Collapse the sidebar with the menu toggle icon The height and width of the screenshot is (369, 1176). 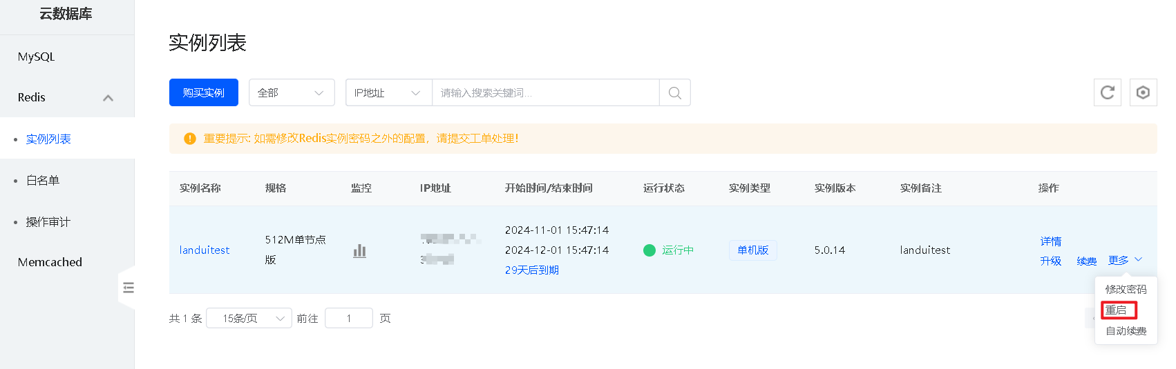click(128, 288)
